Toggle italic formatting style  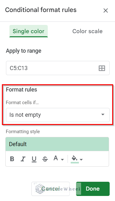tap(23, 159)
